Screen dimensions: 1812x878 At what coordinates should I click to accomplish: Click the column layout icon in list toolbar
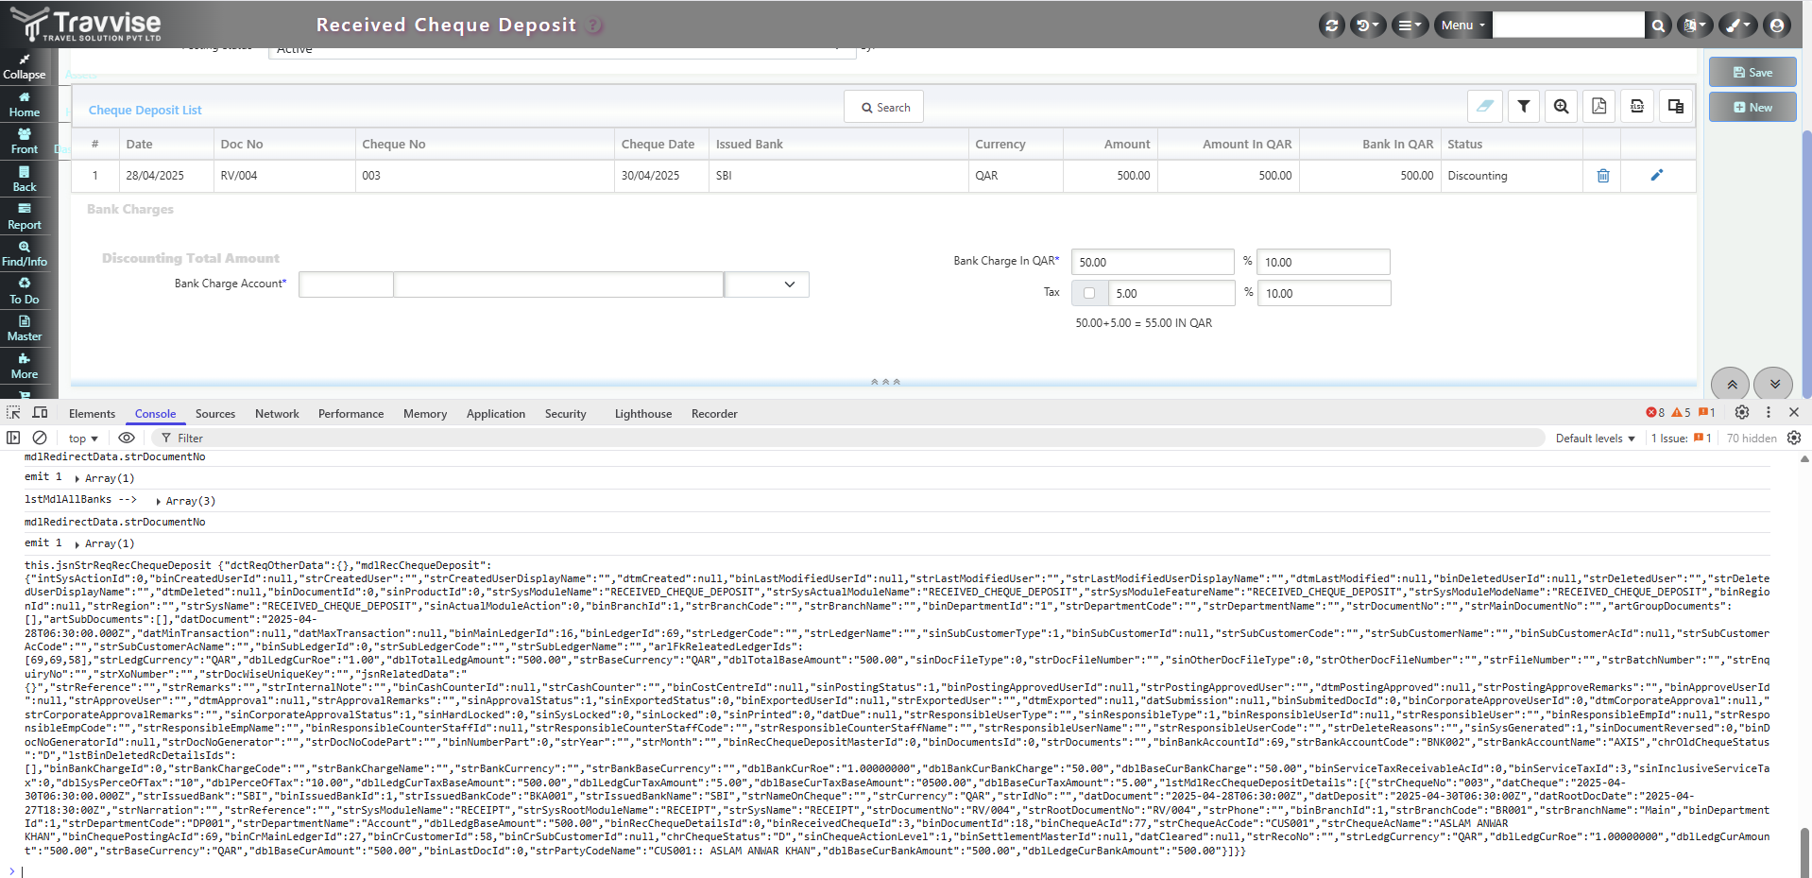(x=1676, y=106)
